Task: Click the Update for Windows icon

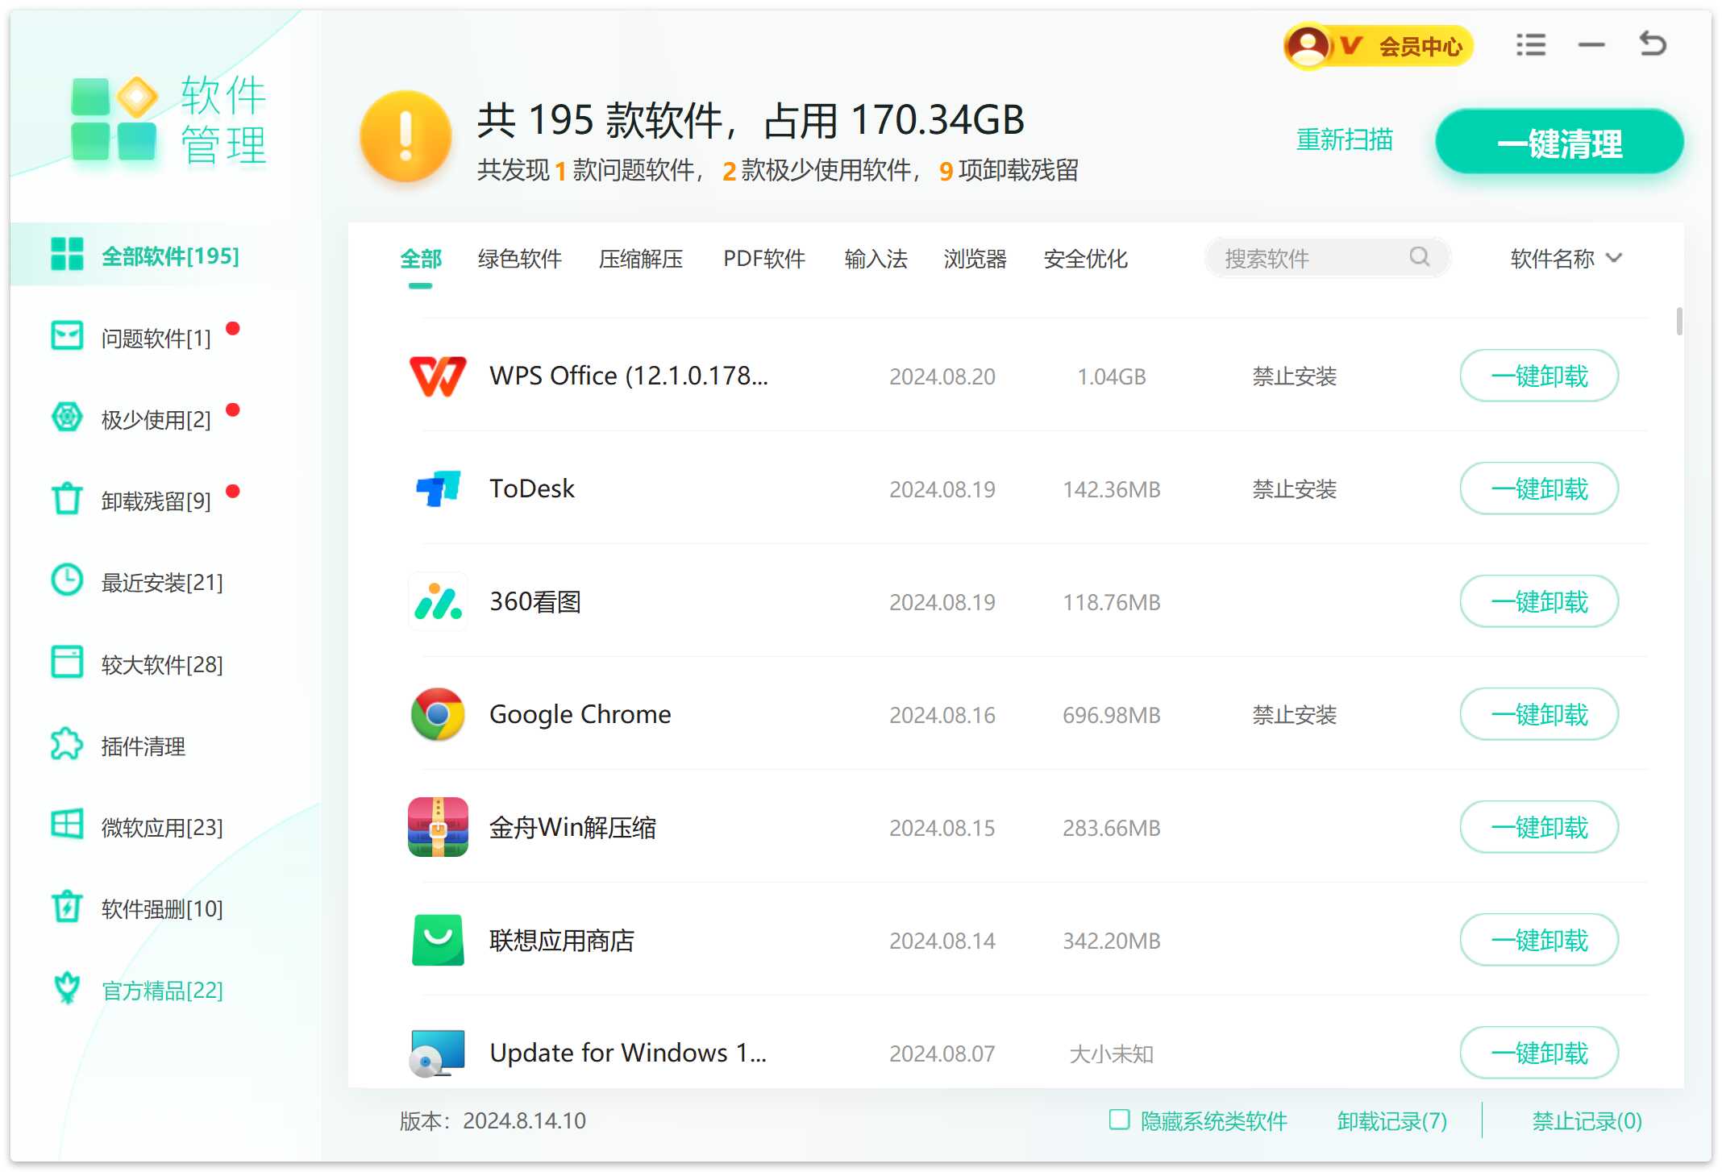Action: pyautogui.click(x=438, y=1053)
